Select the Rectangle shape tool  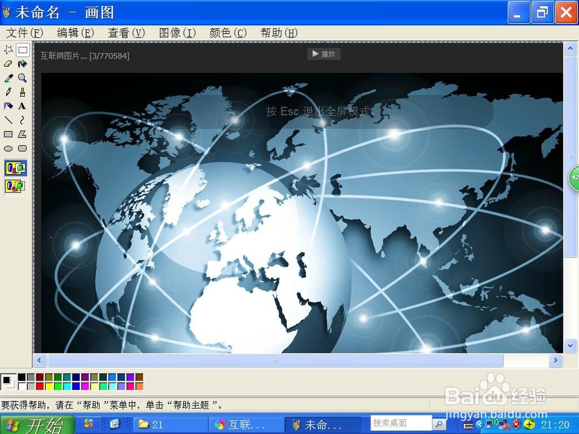[8, 134]
